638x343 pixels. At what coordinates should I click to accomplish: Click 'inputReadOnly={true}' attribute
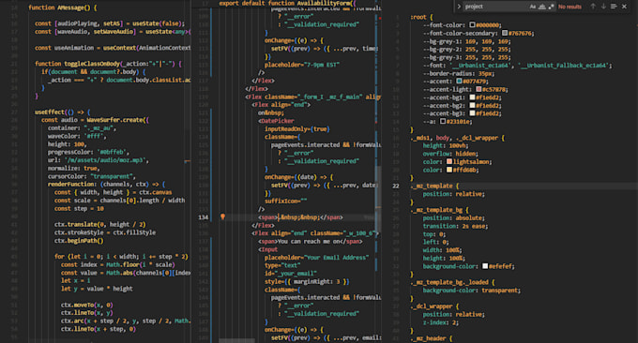tap(297, 128)
